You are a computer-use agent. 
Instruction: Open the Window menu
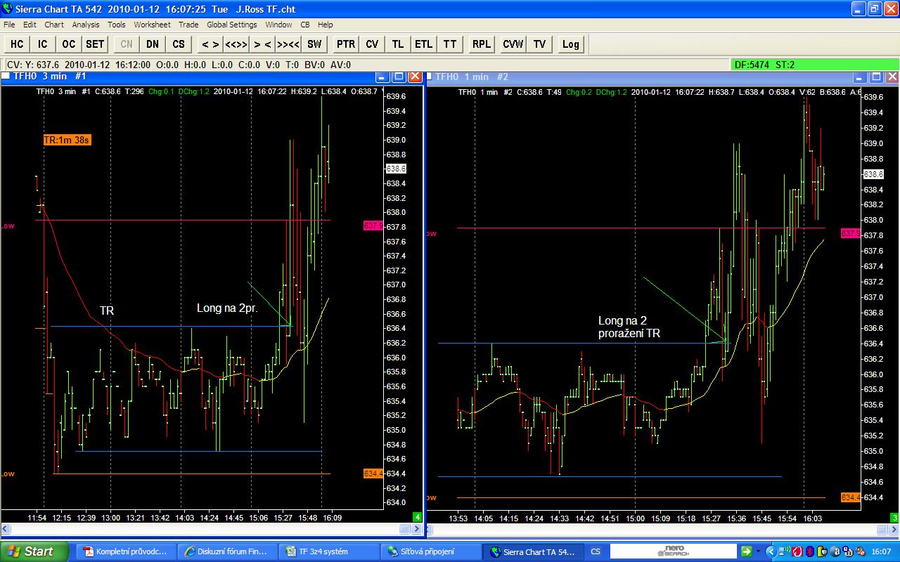tap(278, 25)
